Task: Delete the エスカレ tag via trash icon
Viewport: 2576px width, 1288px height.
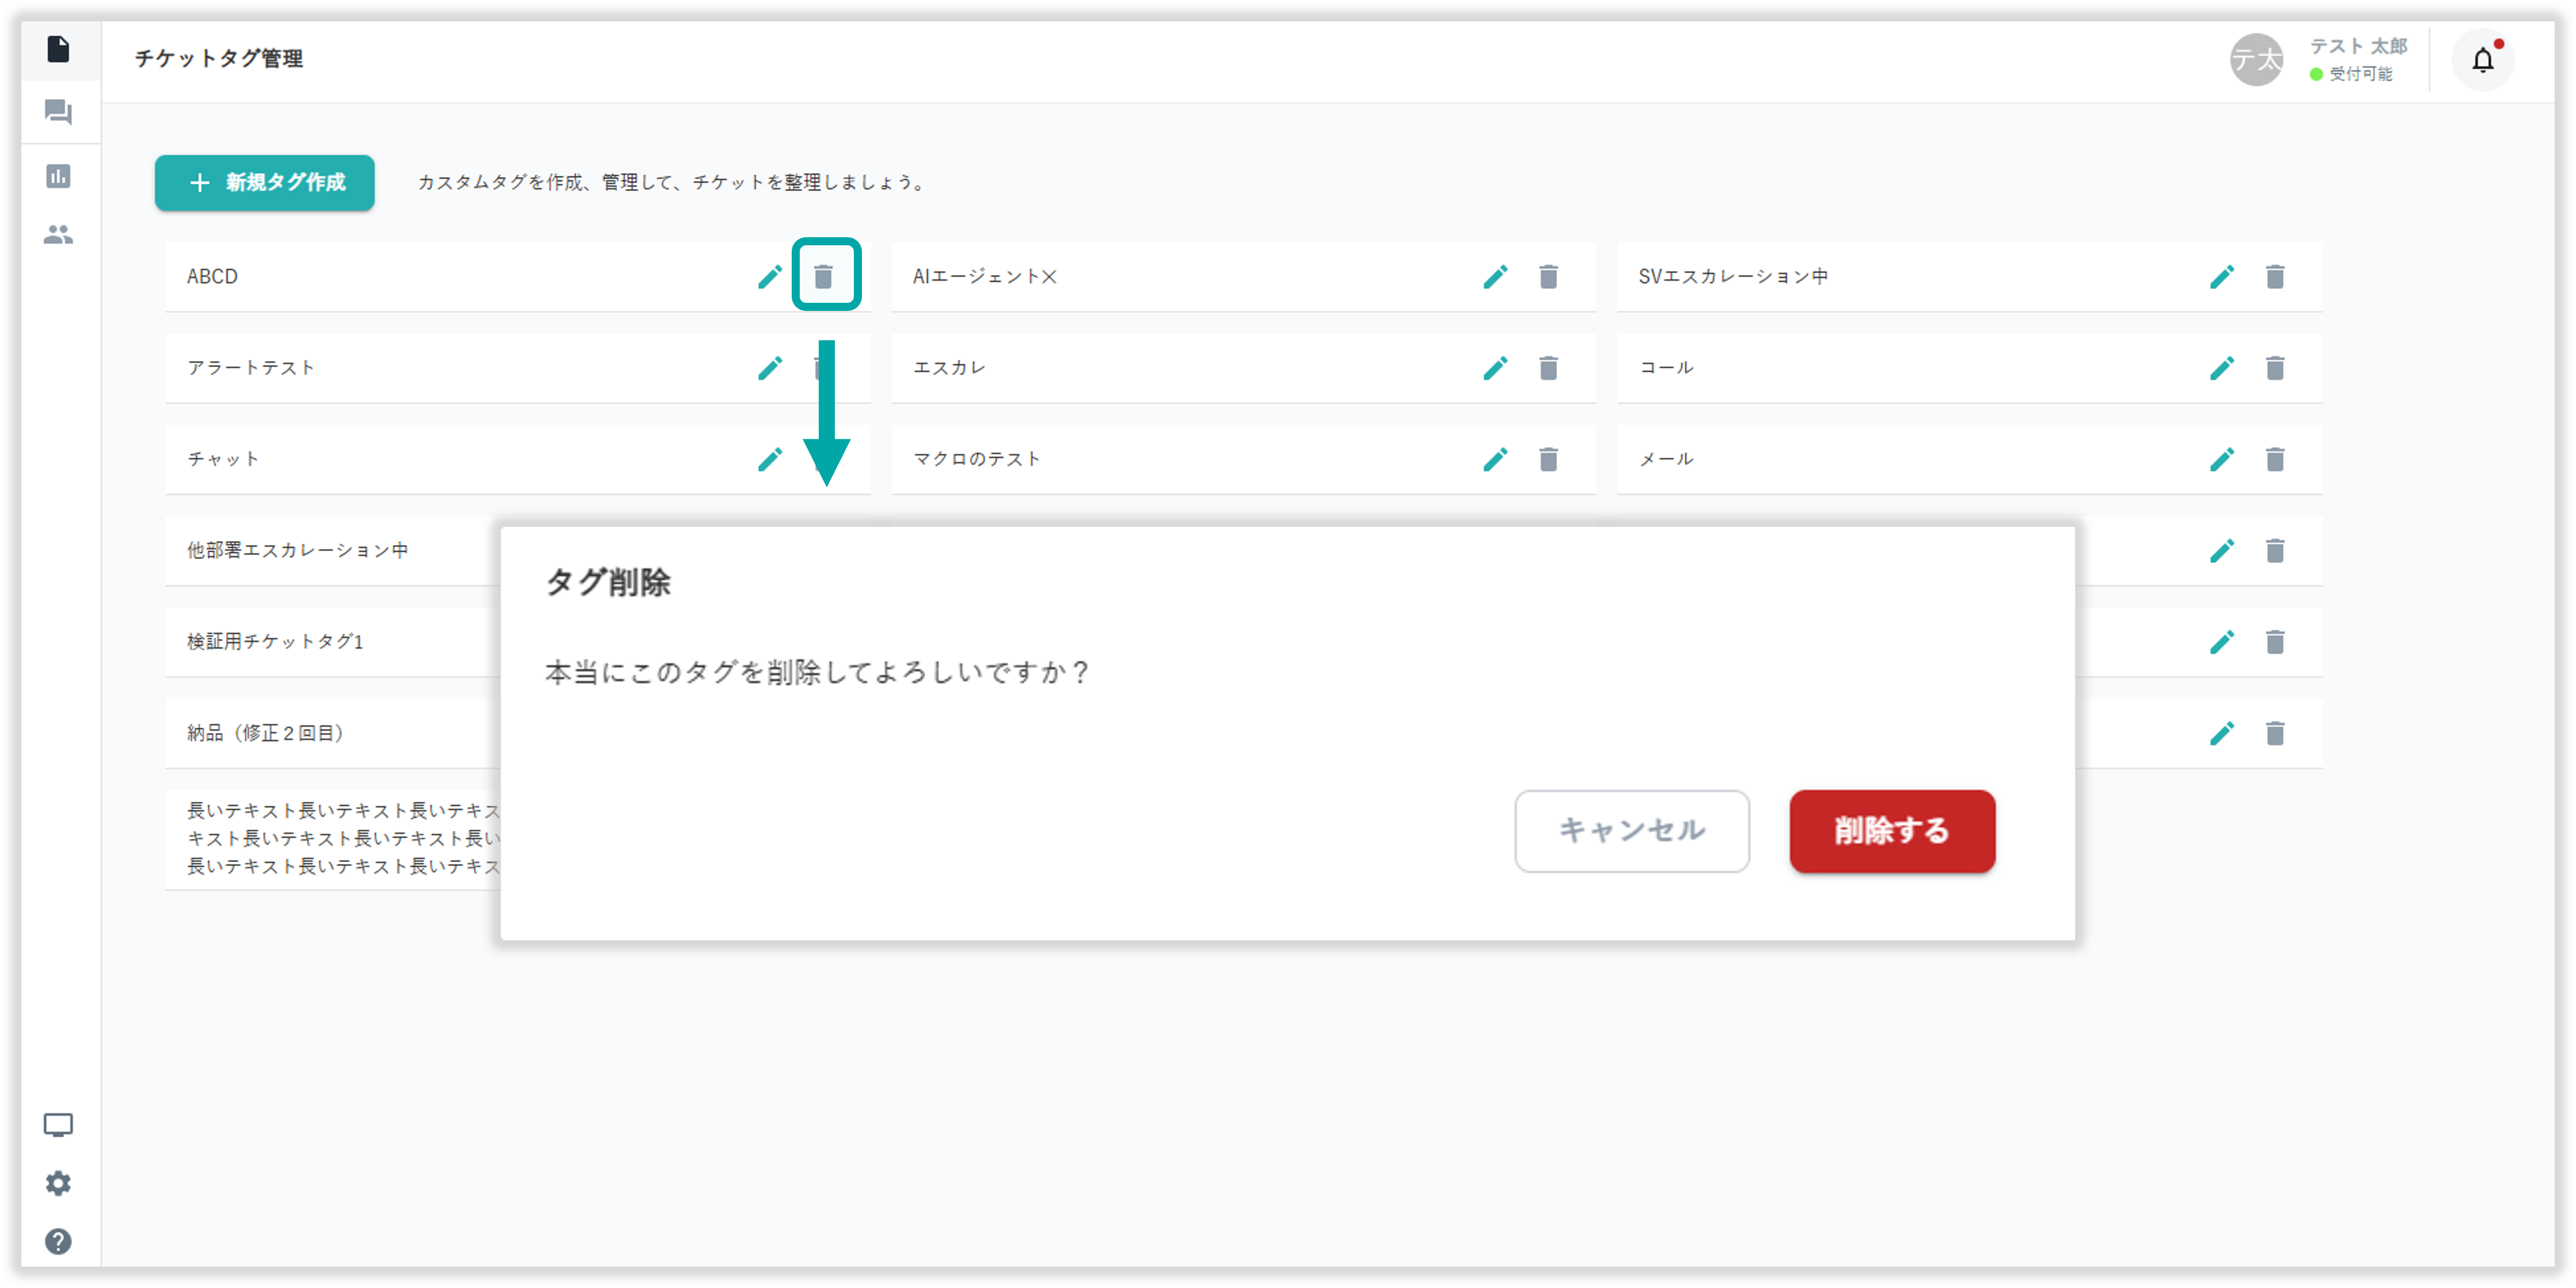Action: click(x=1548, y=368)
